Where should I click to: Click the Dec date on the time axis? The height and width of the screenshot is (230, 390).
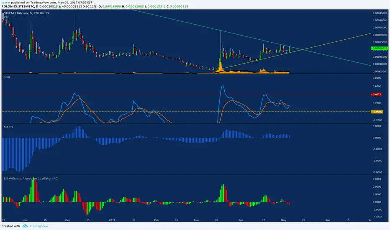click(68, 220)
